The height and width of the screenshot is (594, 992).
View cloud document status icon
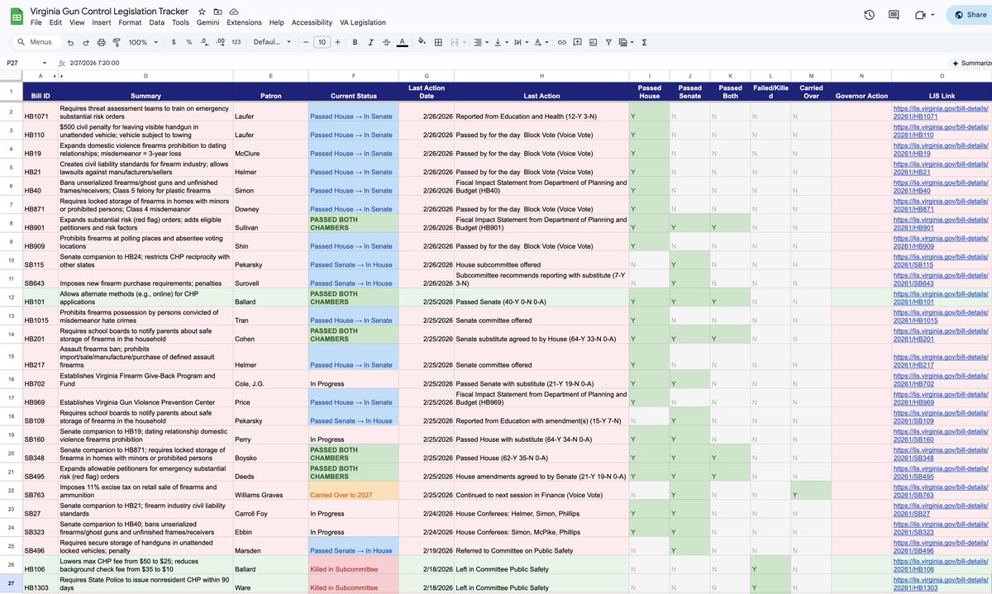pyautogui.click(x=234, y=12)
